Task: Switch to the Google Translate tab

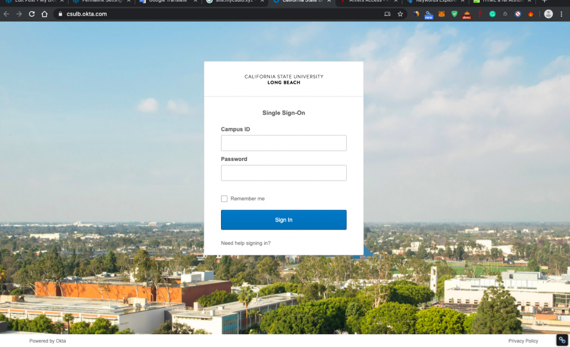Action: click(x=168, y=1)
